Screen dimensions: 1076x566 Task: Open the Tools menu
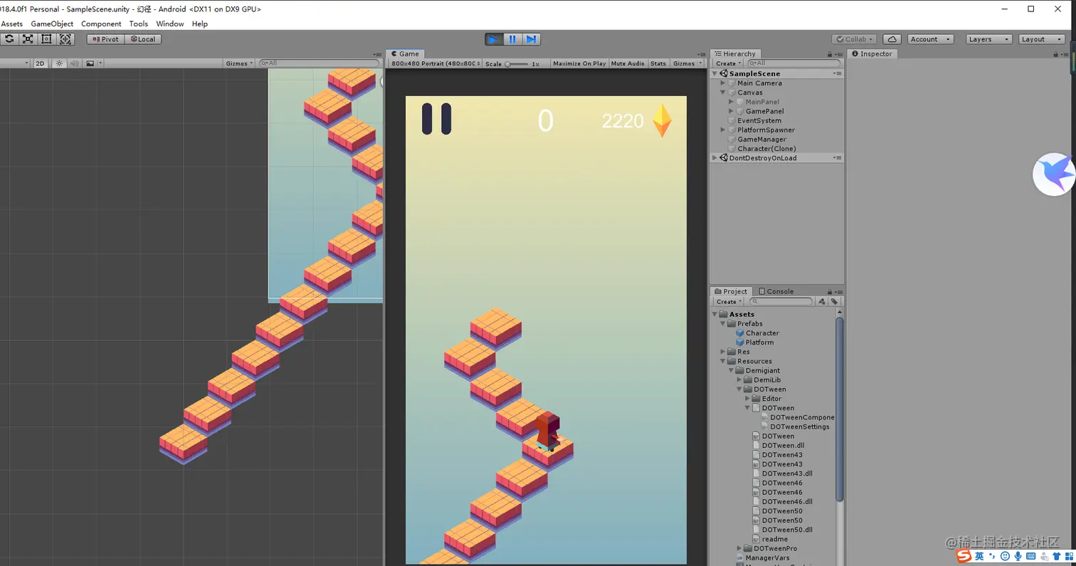(x=139, y=23)
